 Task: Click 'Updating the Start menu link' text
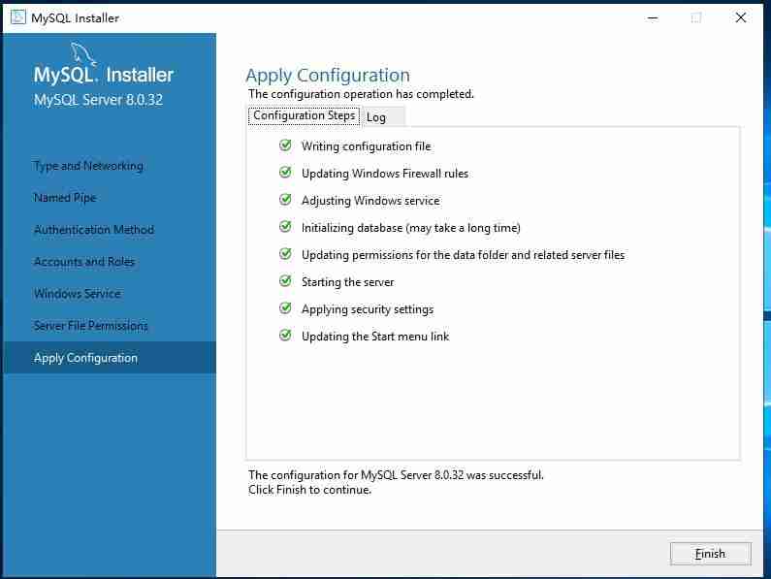[375, 337]
